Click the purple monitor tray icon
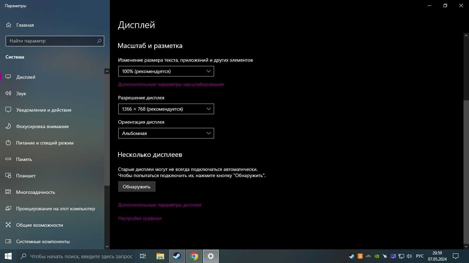The height and width of the screenshot is (263, 469). click(393, 256)
